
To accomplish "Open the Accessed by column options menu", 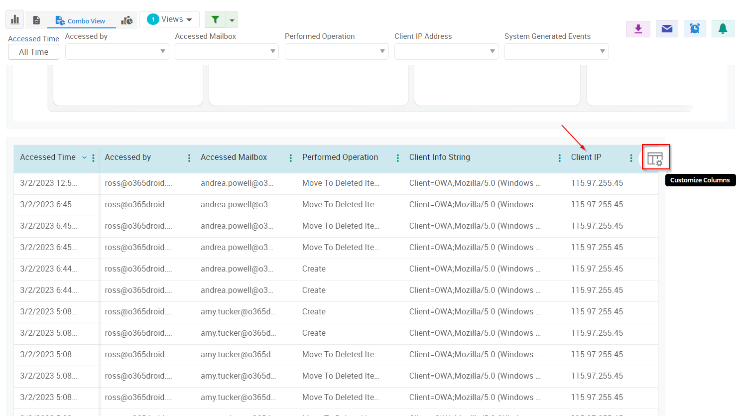I will point(189,157).
